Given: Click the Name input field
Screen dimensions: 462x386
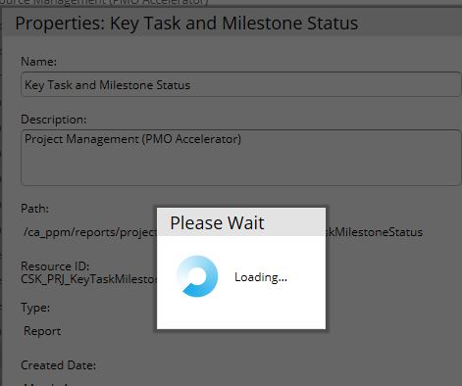Looking at the screenshot, I should click(x=241, y=84).
